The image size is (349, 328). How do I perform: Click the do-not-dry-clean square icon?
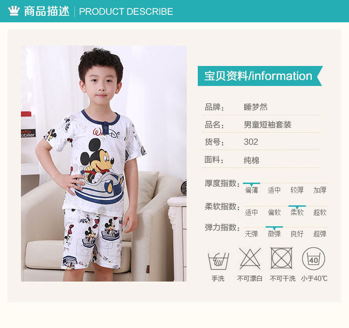pos(282,258)
